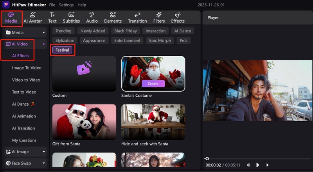Click the Player preview image
This screenshot has width=313, height=172.
tap(258, 90)
